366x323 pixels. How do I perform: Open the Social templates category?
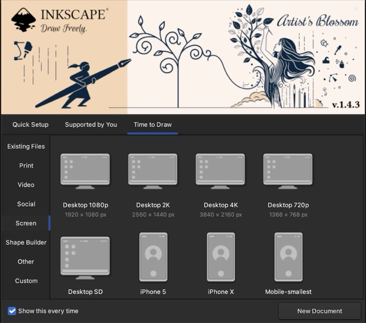[26, 204]
